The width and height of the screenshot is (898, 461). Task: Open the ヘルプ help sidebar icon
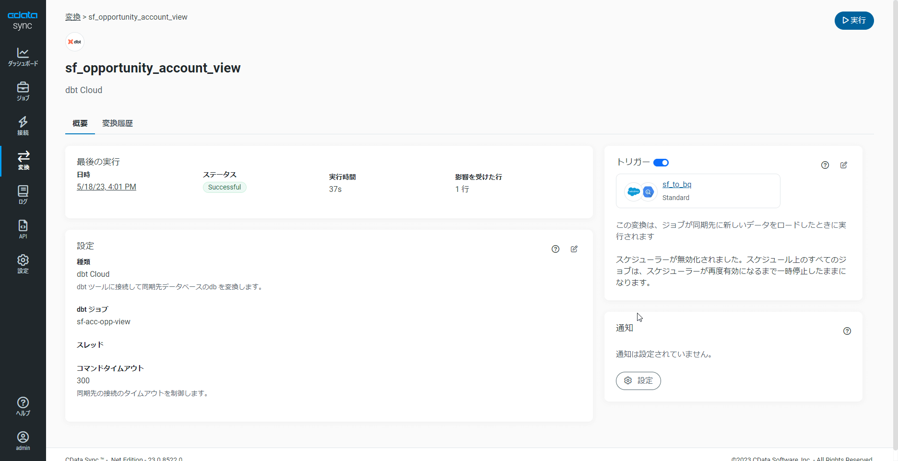(x=23, y=406)
